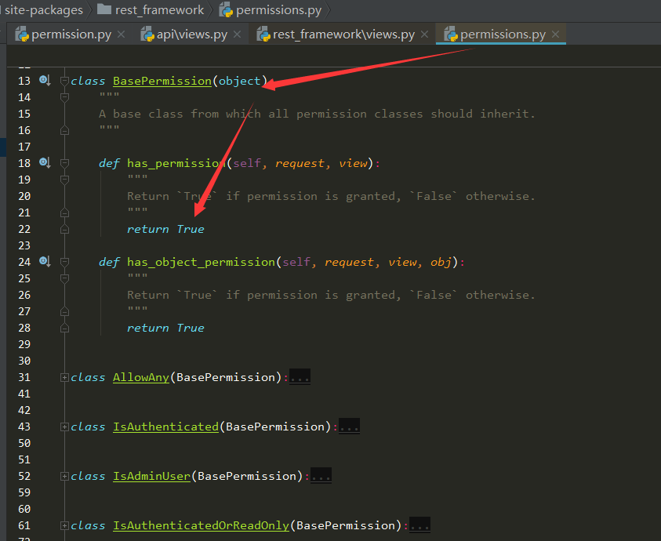Close the permission.py tab
This screenshot has width=661, height=541.
pyautogui.click(x=121, y=34)
